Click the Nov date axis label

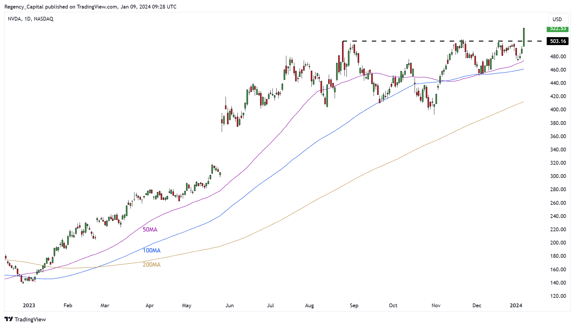436,305
